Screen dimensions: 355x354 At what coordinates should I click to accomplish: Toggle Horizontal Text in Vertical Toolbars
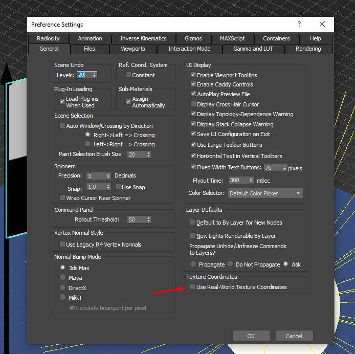point(193,156)
